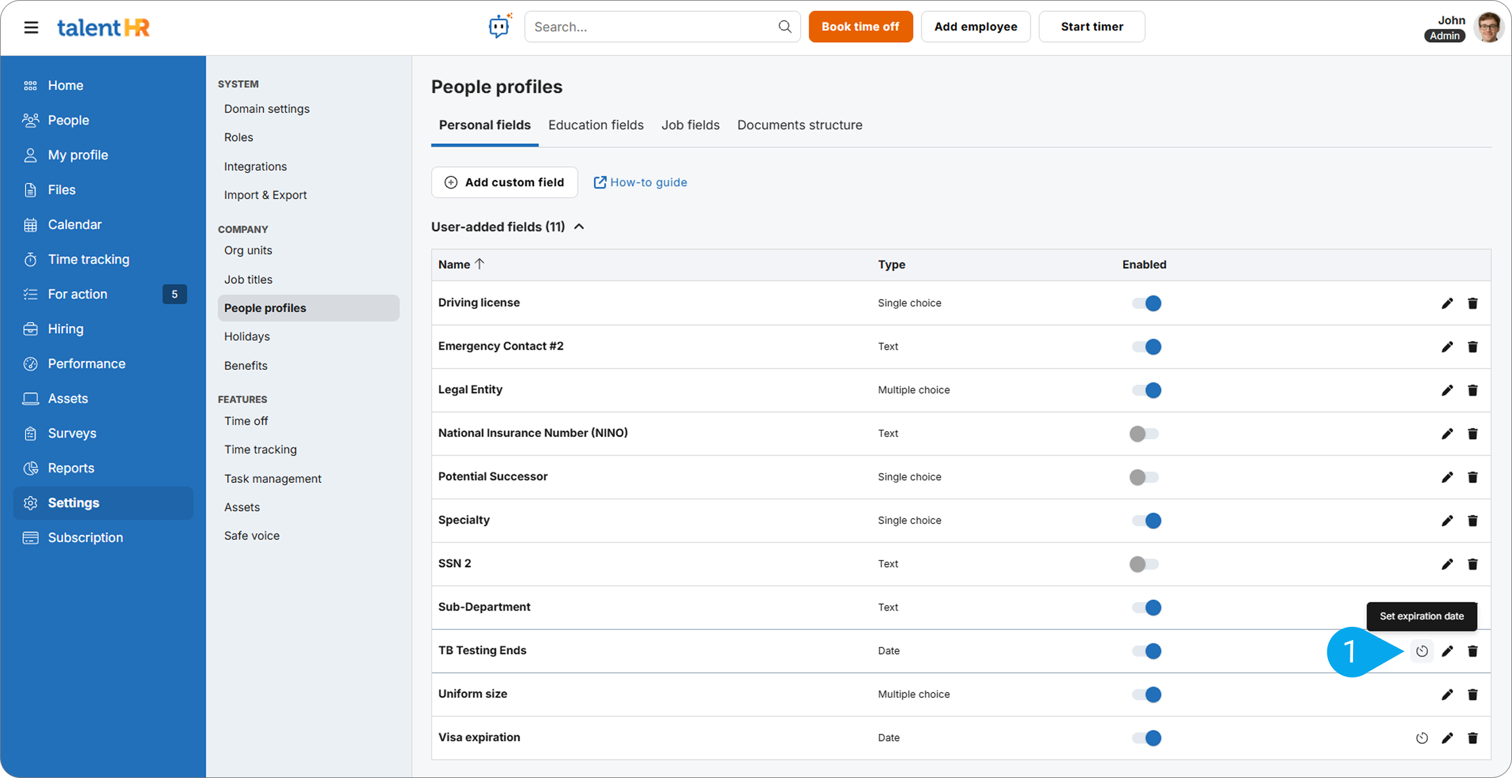Viewport: 1512px width, 778px height.
Task: Click the Add custom field button
Action: (504, 182)
